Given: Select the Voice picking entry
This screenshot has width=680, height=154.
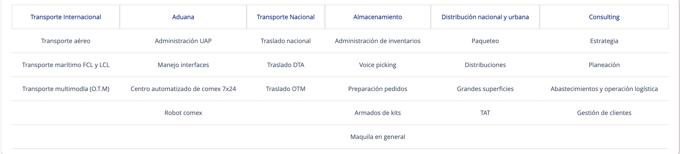Looking at the screenshot, I should pos(377,65).
